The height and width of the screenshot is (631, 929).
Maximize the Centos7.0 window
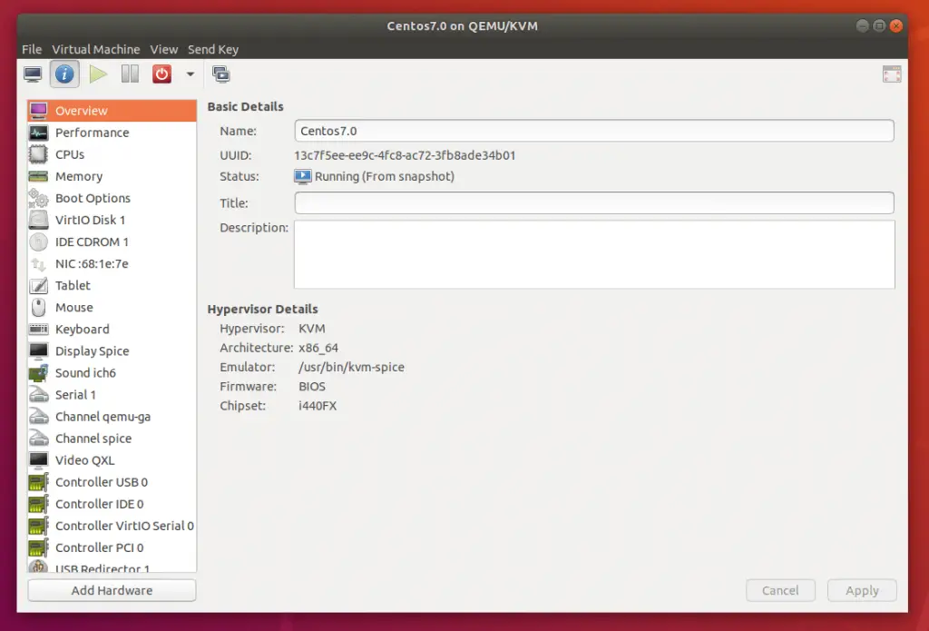pyautogui.click(x=879, y=25)
